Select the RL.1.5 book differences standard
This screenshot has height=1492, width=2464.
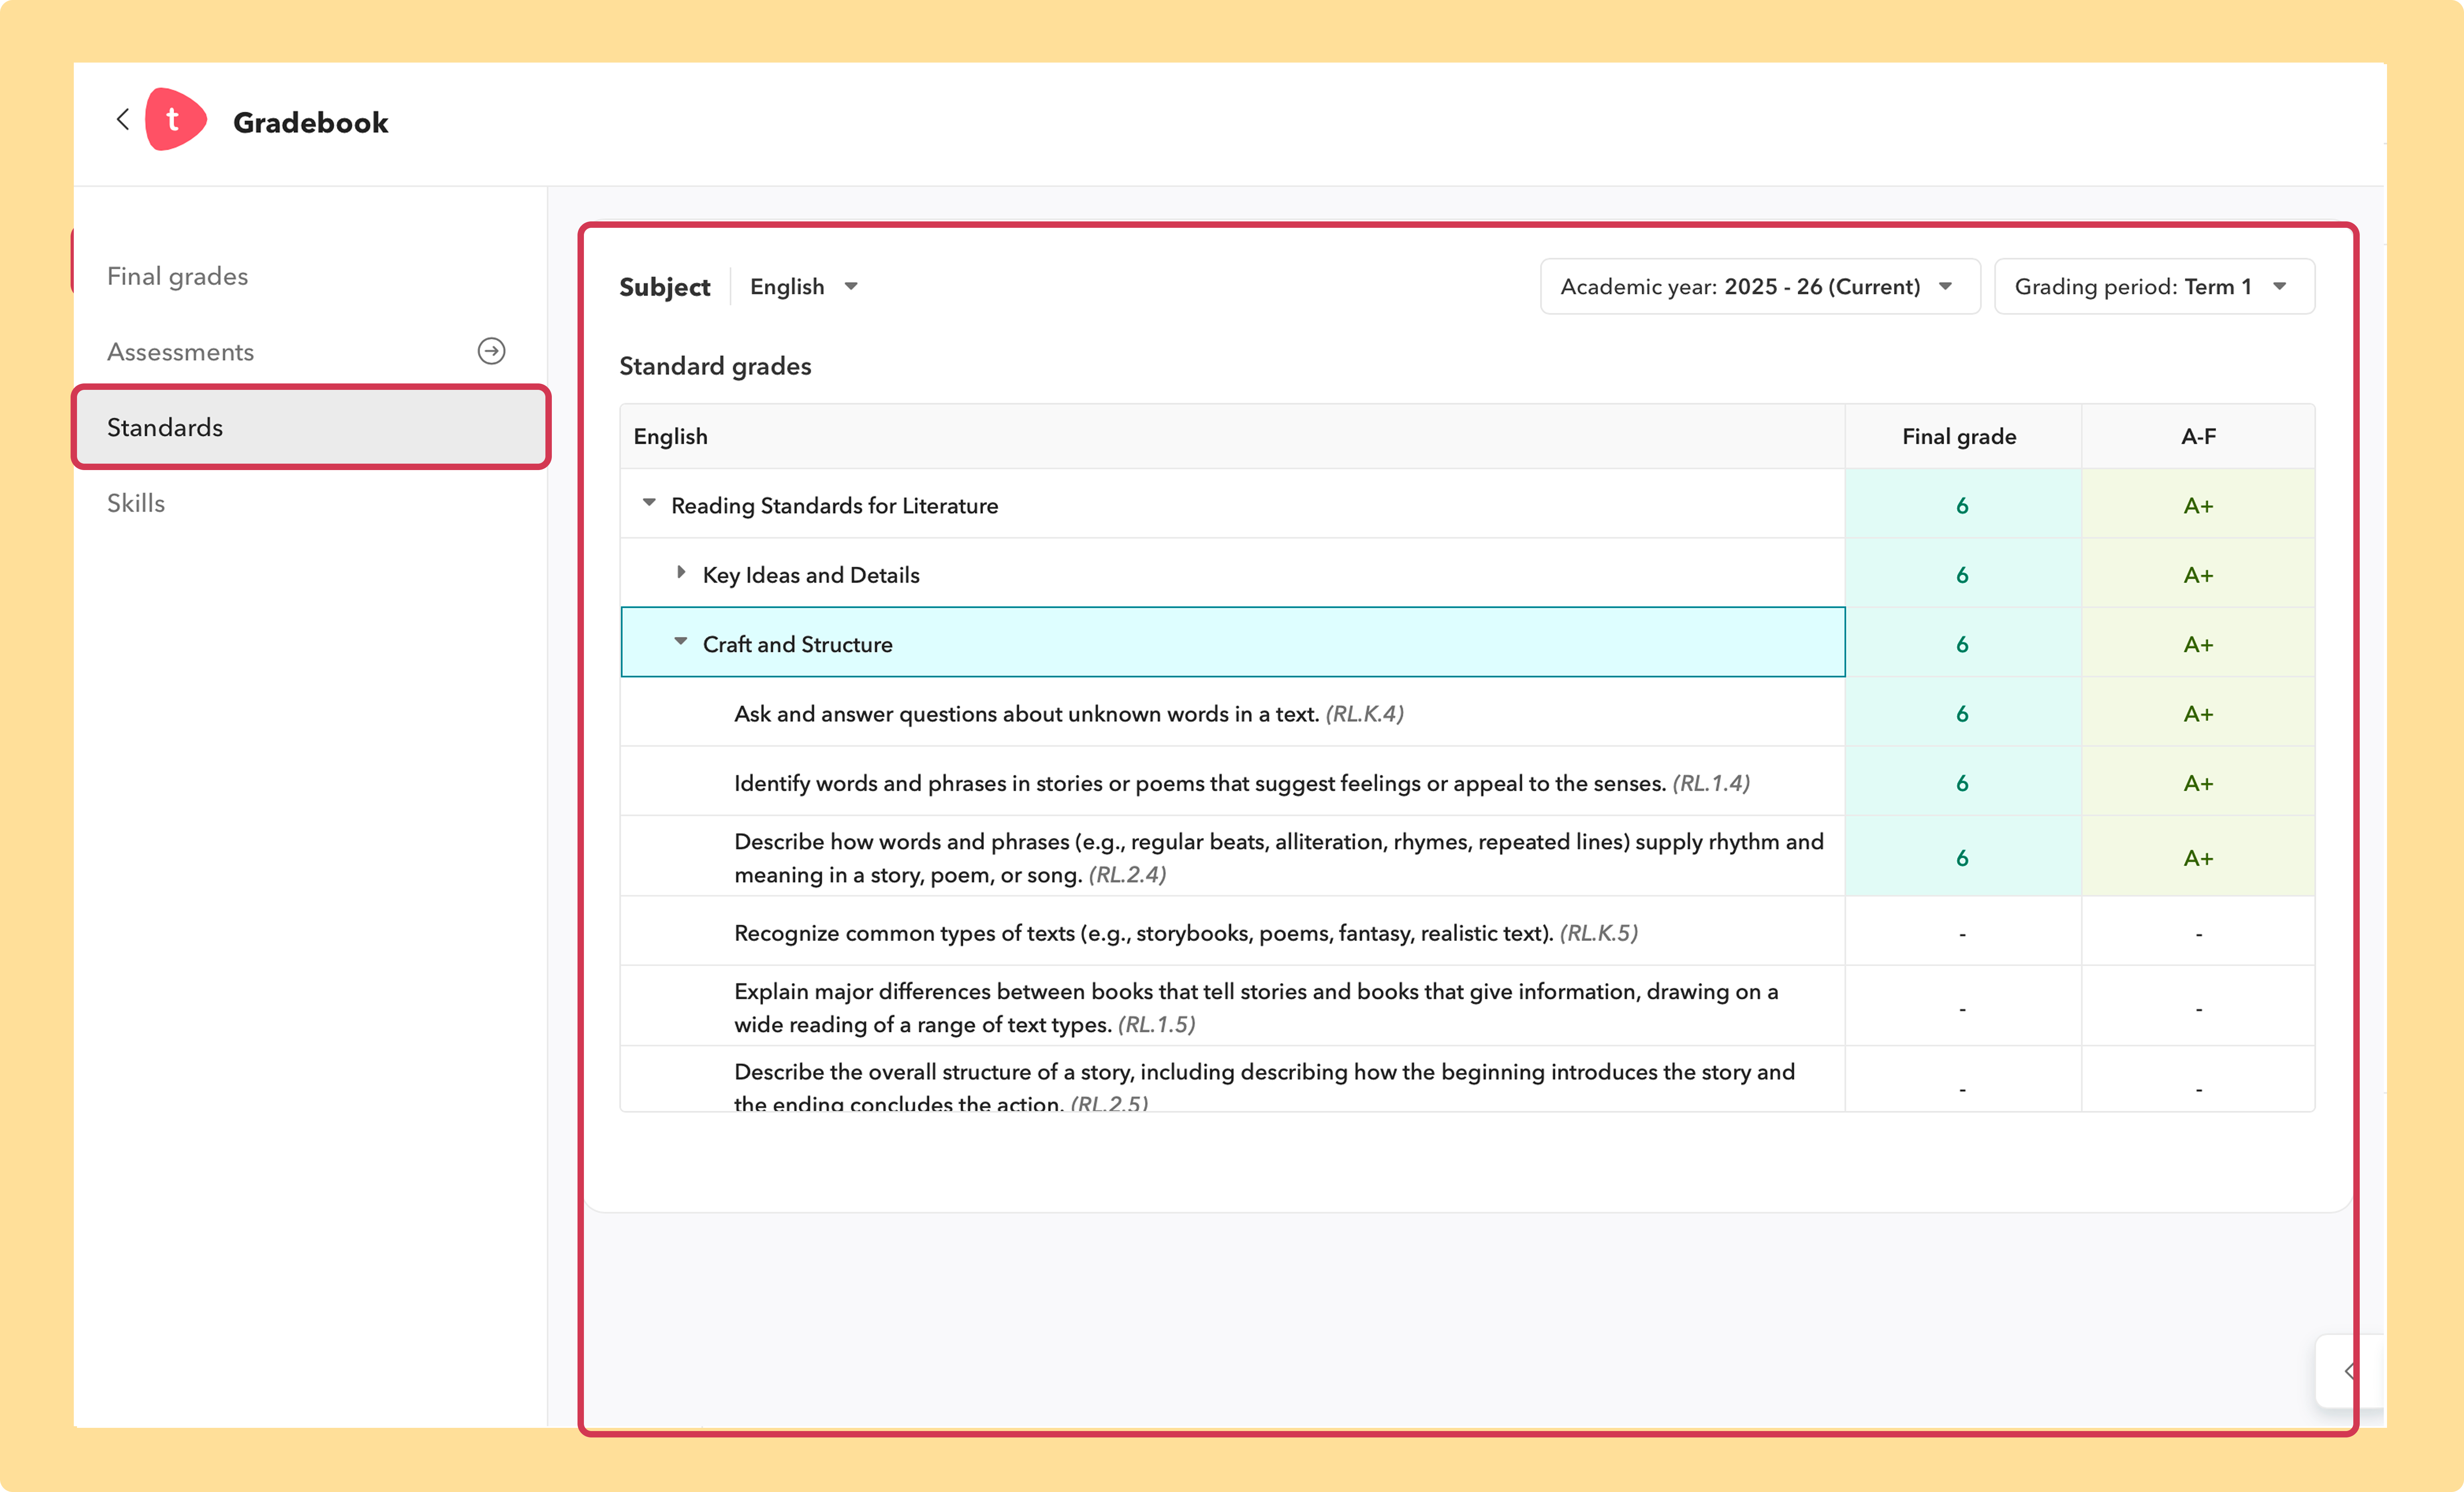[x=1256, y=1008]
